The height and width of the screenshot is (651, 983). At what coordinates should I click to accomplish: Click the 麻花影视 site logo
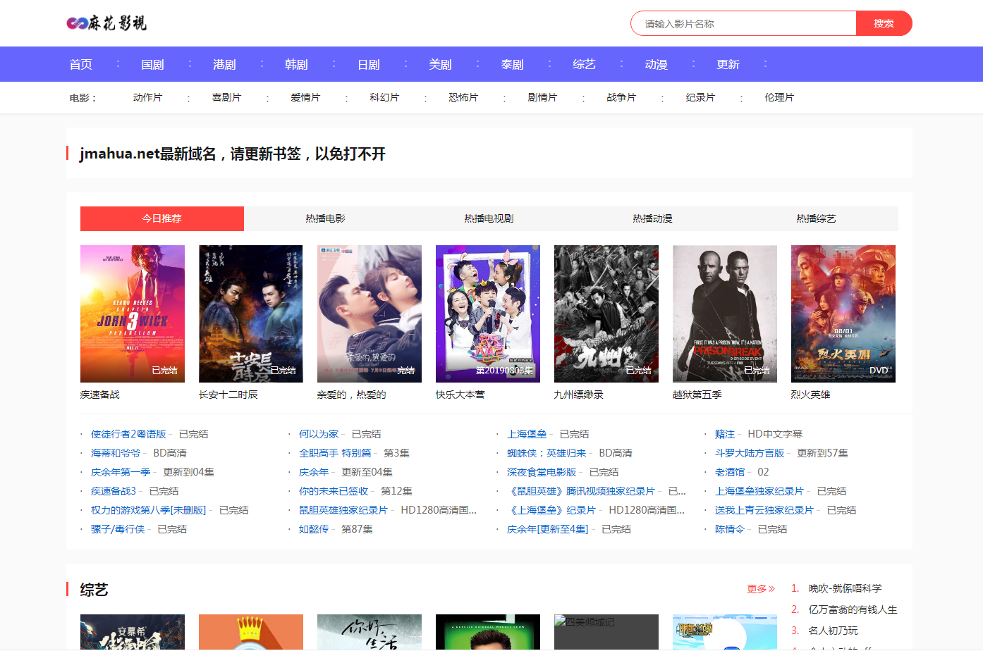[106, 23]
